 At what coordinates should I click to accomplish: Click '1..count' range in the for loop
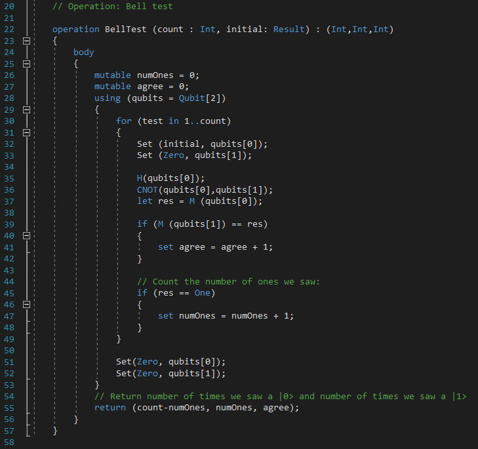point(205,121)
